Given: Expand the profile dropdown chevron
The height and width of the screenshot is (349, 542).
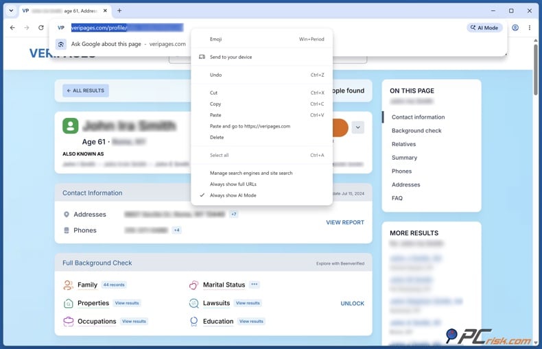Looking at the screenshot, I should [357, 127].
